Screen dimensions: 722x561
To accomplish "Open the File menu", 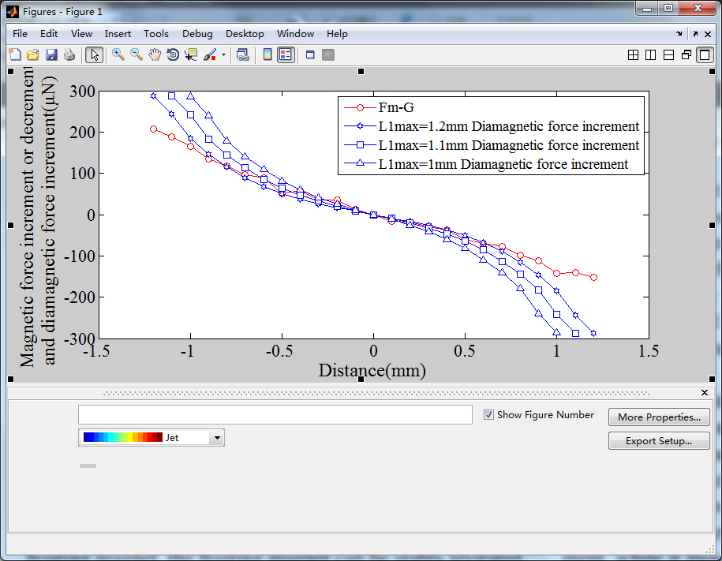I will pyautogui.click(x=20, y=34).
